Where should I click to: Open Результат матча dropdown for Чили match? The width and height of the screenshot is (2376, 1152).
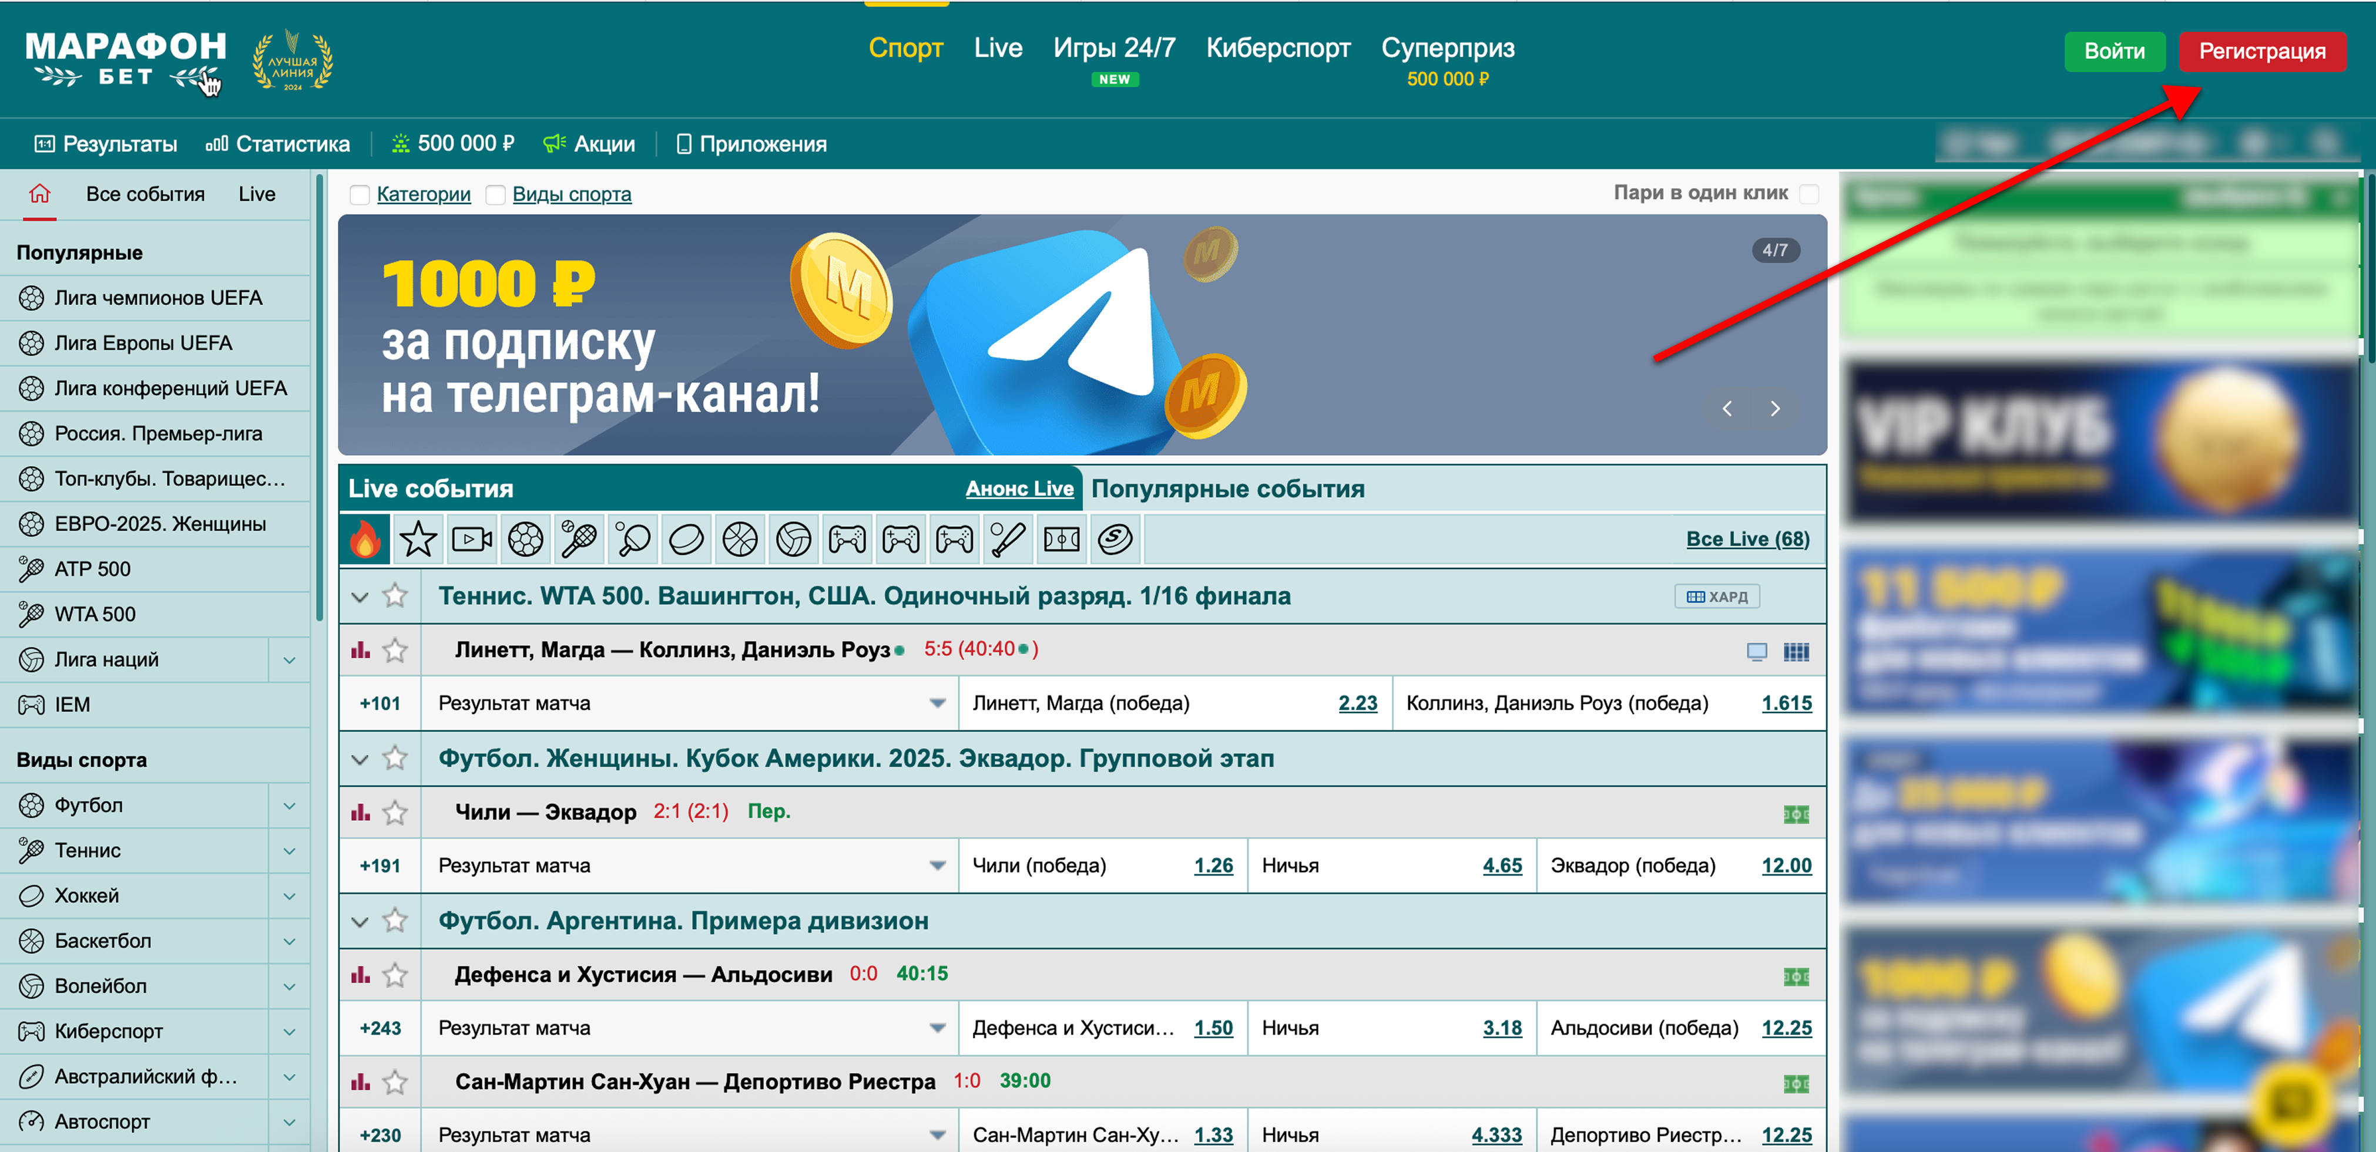click(937, 865)
